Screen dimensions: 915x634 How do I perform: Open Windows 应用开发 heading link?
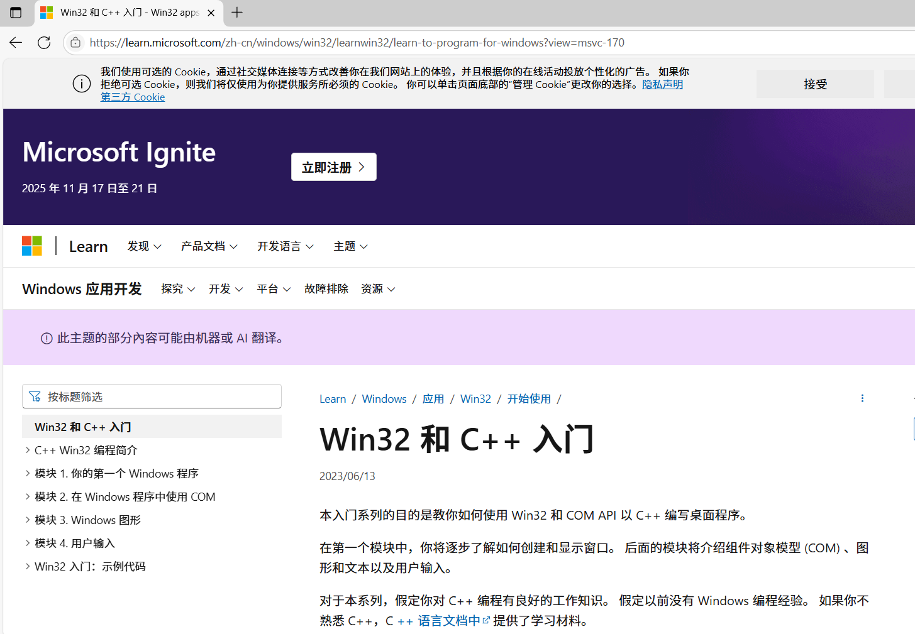pyautogui.click(x=82, y=289)
